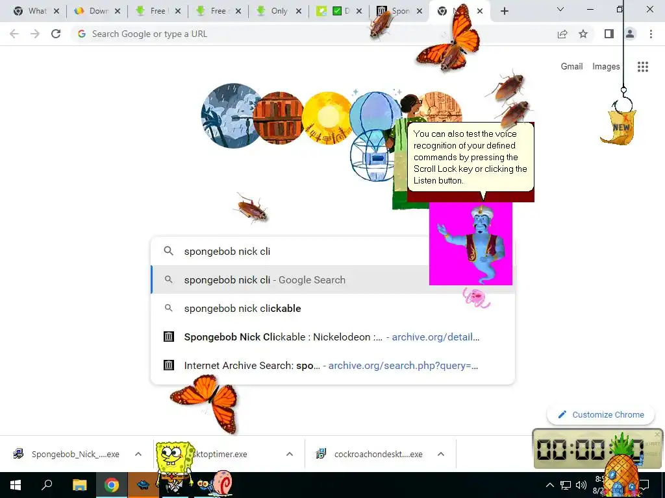
Task: Open Windows taskbar search
Action: click(x=47, y=485)
